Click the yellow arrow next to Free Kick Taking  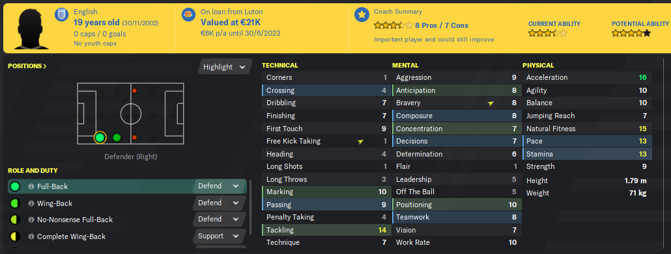tap(360, 142)
